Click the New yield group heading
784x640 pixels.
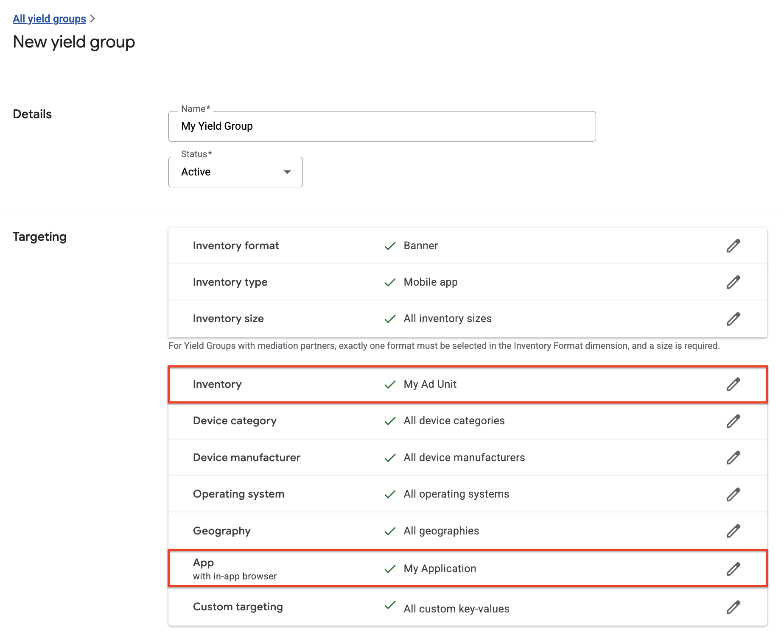point(74,42)
